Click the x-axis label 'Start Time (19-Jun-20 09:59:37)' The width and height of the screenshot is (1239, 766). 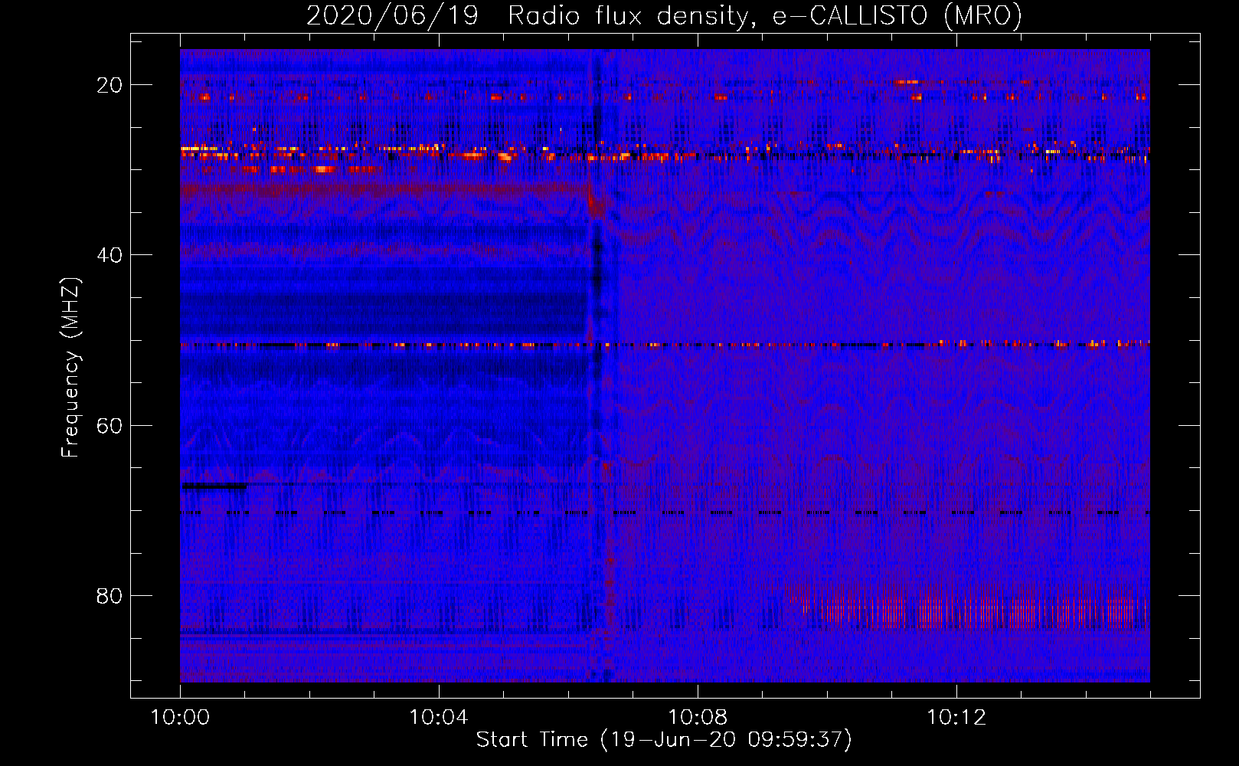pyautogui.click(x=664, y=740)
